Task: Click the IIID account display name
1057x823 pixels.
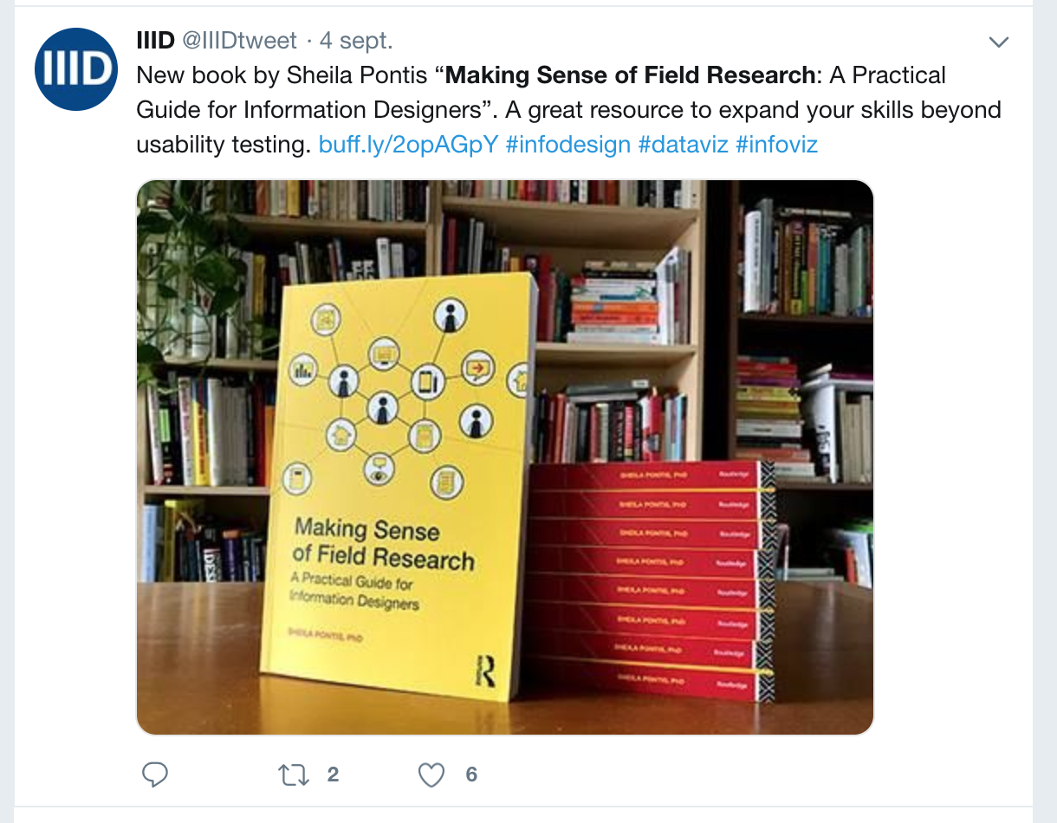Action: [x=155, y=41]
